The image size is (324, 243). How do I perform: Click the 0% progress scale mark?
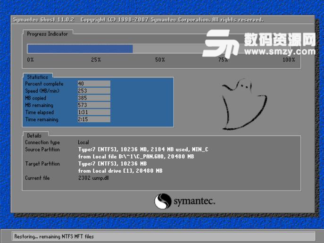30,60
